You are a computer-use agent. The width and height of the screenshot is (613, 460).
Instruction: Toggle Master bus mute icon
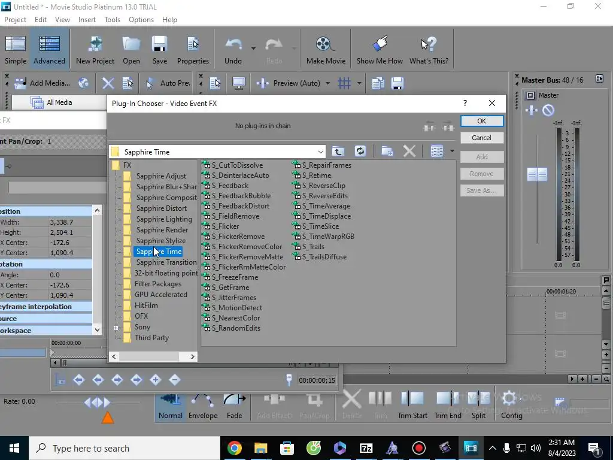tap(548, 110)
